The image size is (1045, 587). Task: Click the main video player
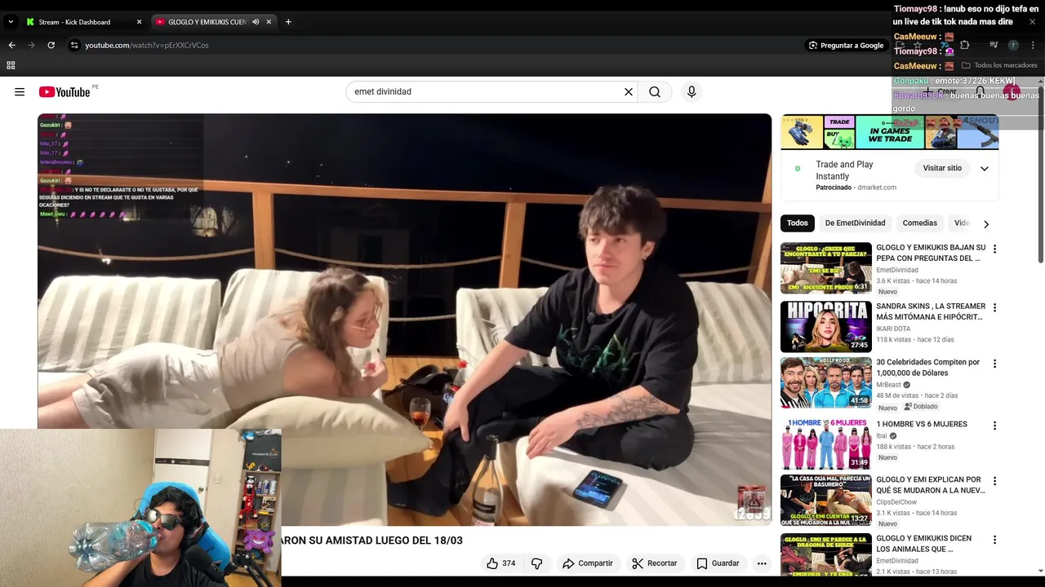point(404,320)
